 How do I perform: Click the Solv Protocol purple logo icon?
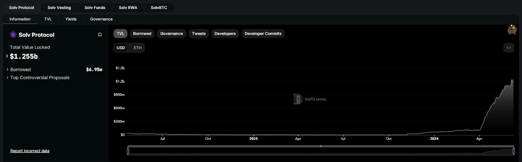click(13, 35)
